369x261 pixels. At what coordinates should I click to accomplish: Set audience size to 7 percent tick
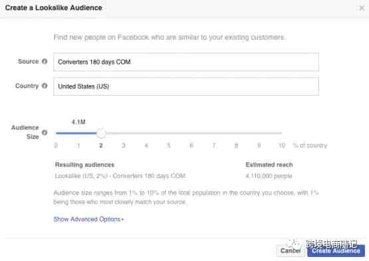tap(214, 145)
